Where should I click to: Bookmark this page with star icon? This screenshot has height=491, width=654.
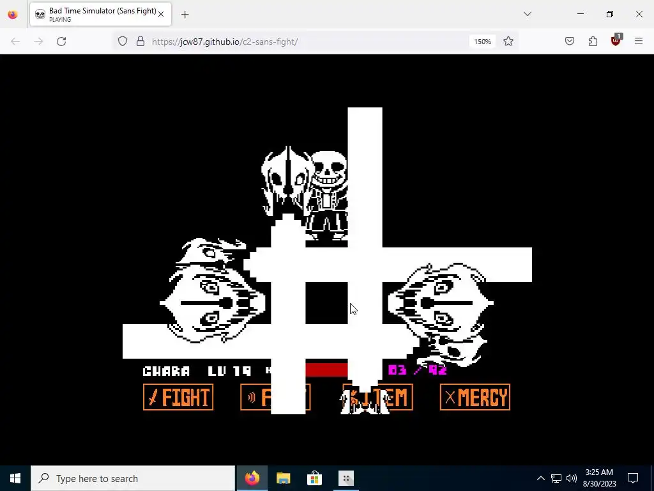pyautogui.click(x=508, y=42)
